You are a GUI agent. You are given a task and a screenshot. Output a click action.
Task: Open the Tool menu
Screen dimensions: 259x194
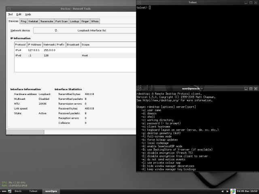point(11,14)
